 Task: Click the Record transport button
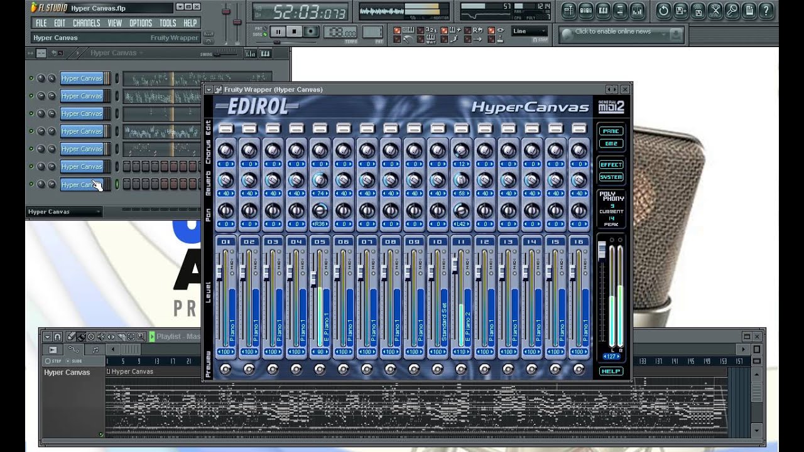310,31
